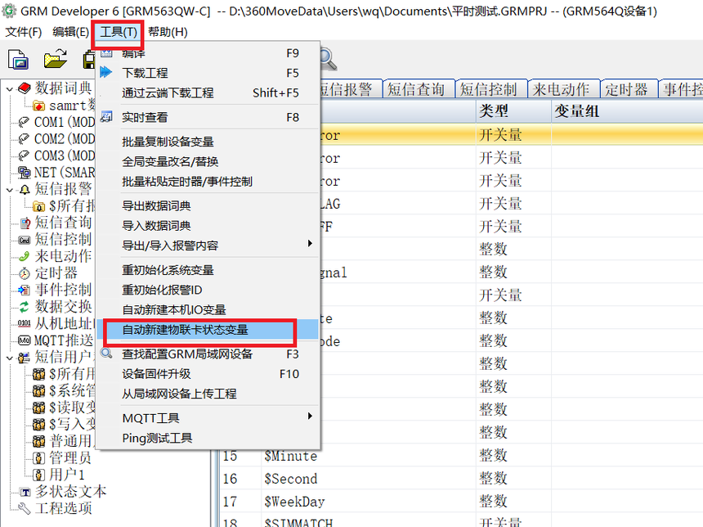Click the green phone 来电动作 icon
Viewport: 703px width, 527px height.
[x=25, y=256]
